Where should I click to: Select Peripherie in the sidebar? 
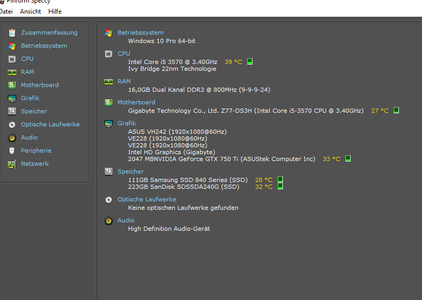[36, 151]
